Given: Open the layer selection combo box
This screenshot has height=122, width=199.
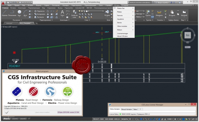Looking at the screenshot, I should [x=91, y=11].
